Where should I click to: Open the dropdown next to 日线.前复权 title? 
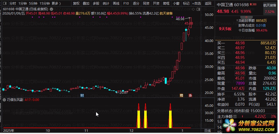51,9
